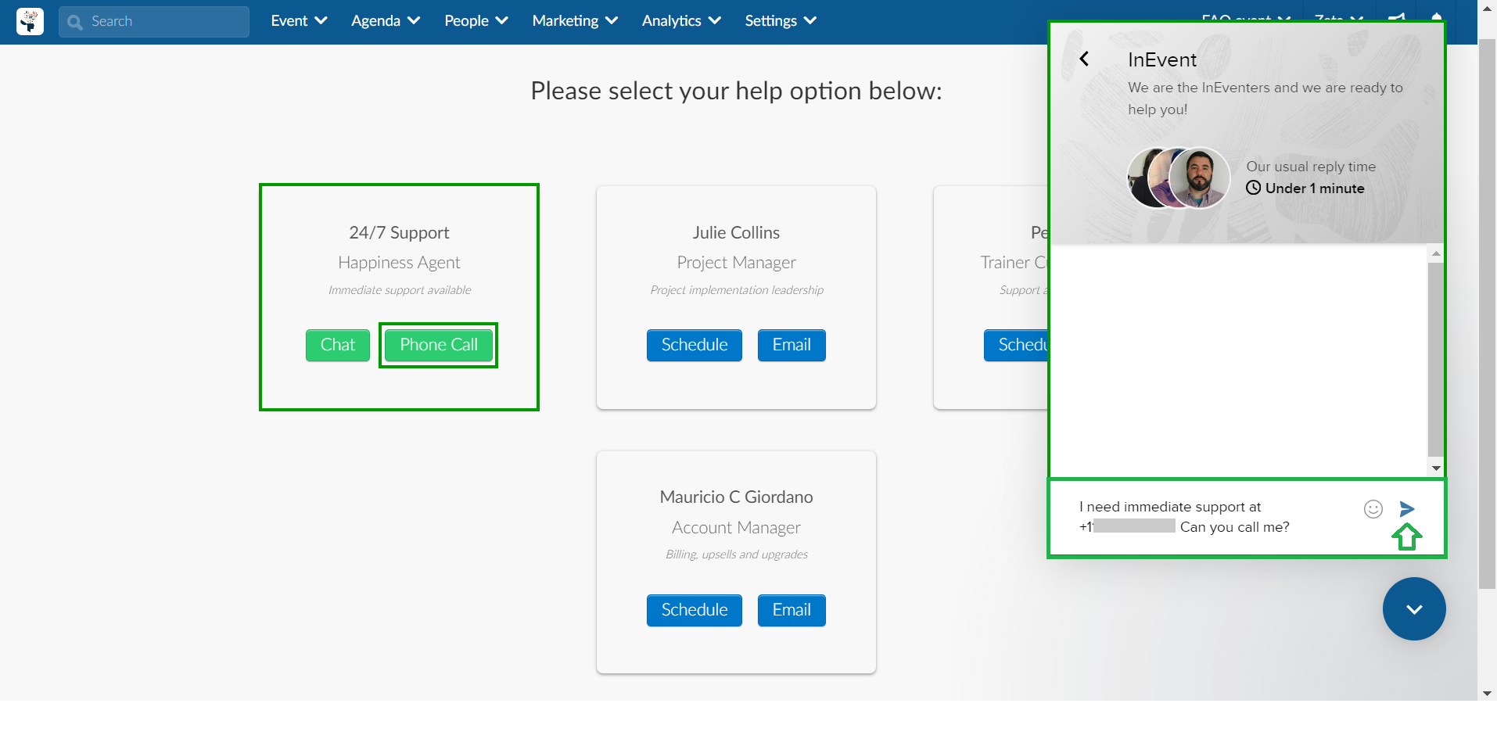Image resolution: width=1497 pixels, height=732 pixels.
Task: Click the 'Account Manager' text
Action: 736,528
